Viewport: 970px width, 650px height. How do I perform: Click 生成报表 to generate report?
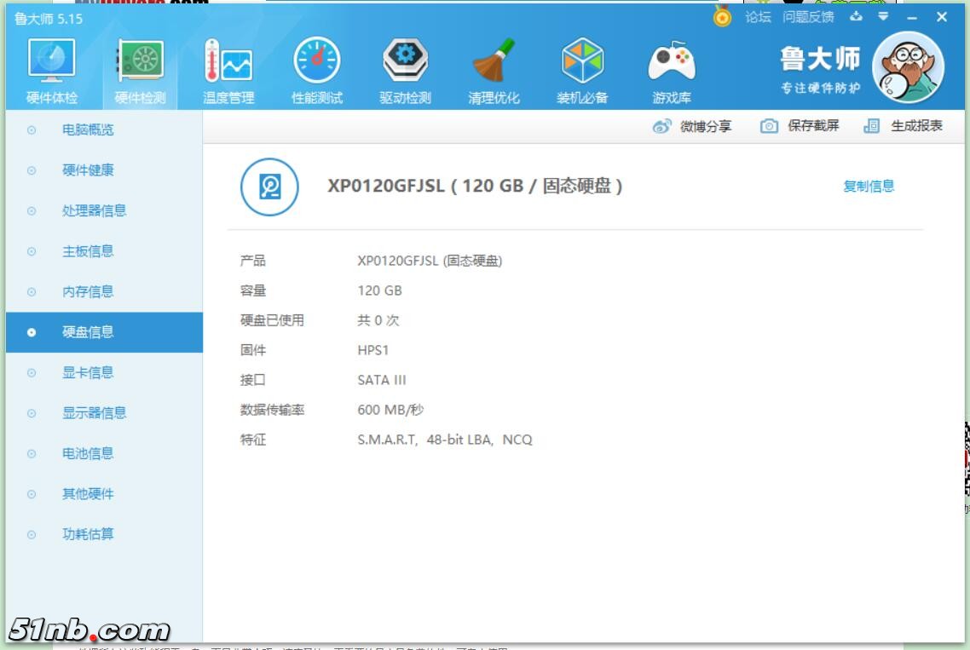tap(916, 126)
